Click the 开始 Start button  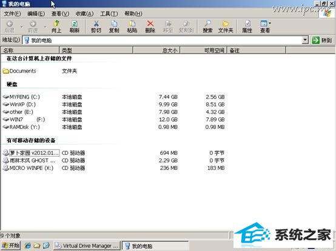(x=11, y=246)
